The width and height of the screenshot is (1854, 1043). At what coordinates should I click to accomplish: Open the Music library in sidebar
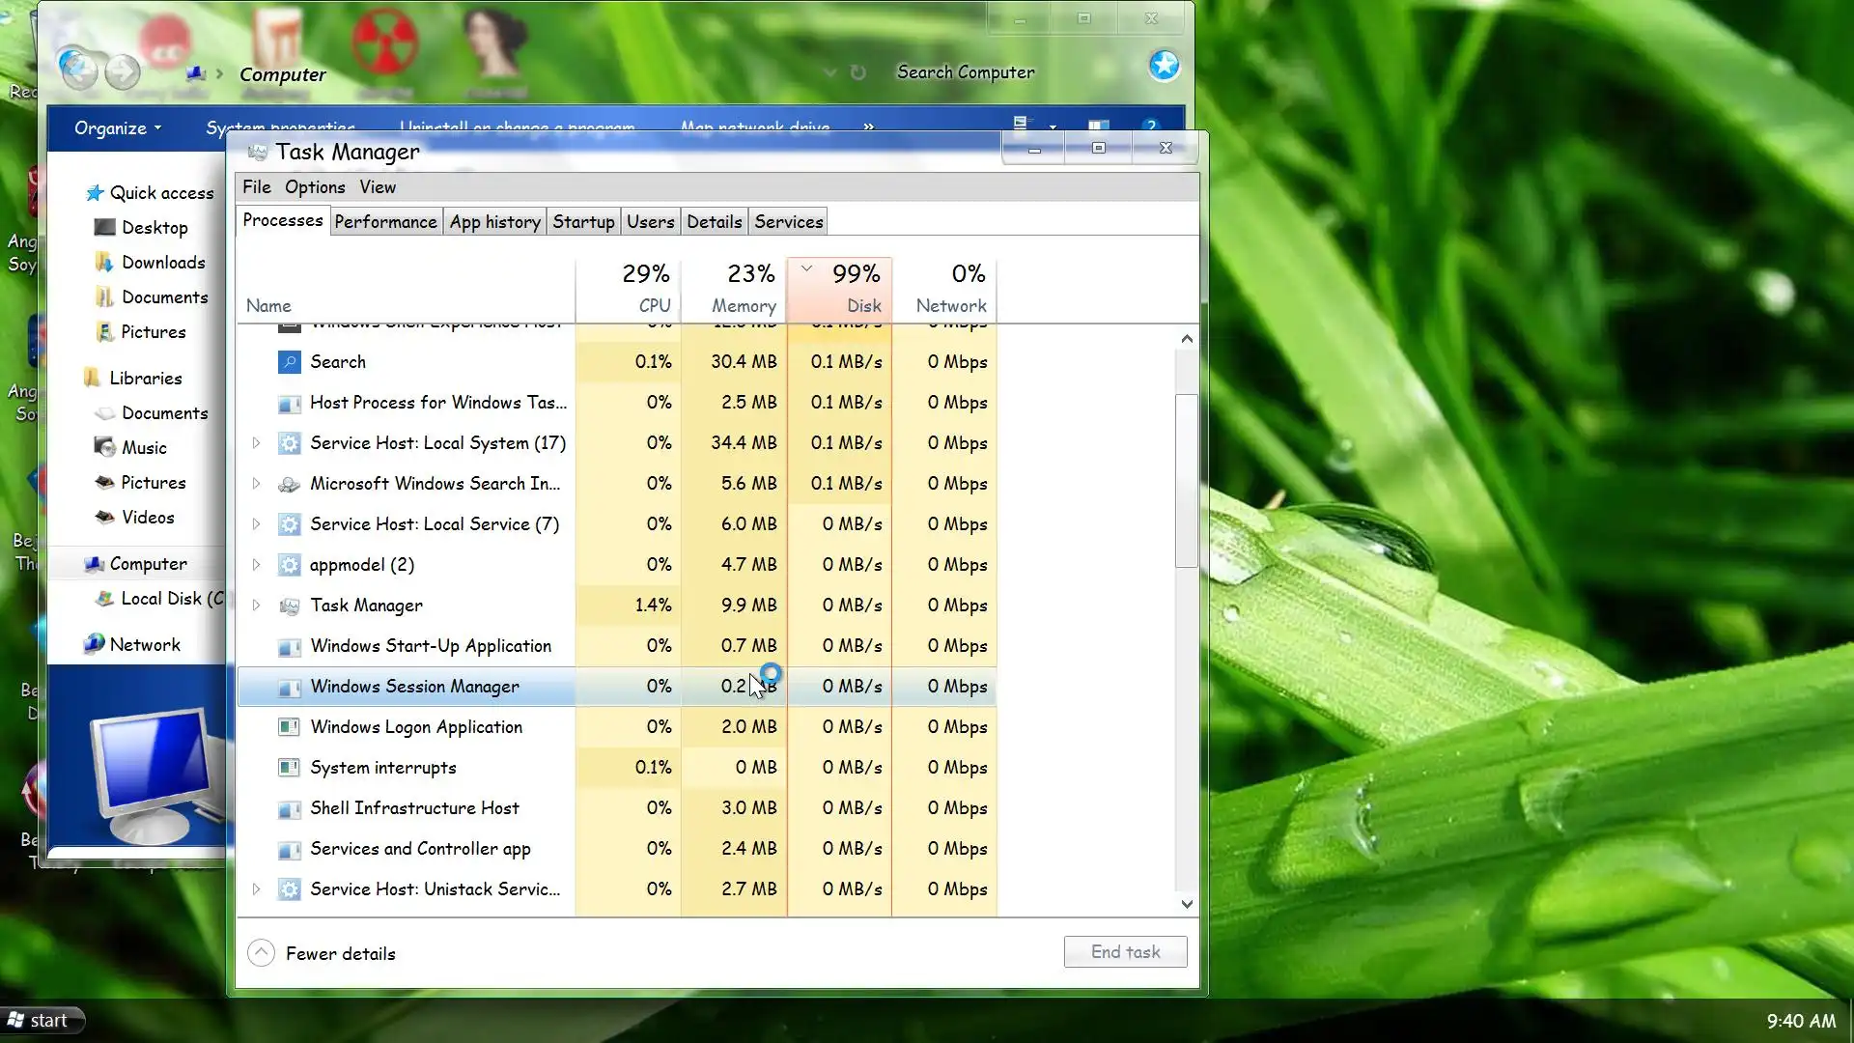pyautogui.click(x=143, y=448)
